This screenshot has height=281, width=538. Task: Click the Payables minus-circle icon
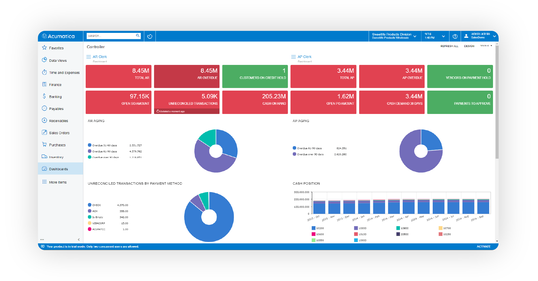44,108
